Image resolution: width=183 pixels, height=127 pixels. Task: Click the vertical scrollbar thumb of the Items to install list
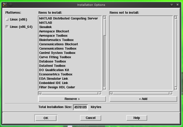pyautogui.click(x=104, y=27)
